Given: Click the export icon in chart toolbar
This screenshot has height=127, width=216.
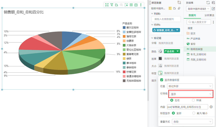Looking at the screenshot, I should (x=136, y=5).
